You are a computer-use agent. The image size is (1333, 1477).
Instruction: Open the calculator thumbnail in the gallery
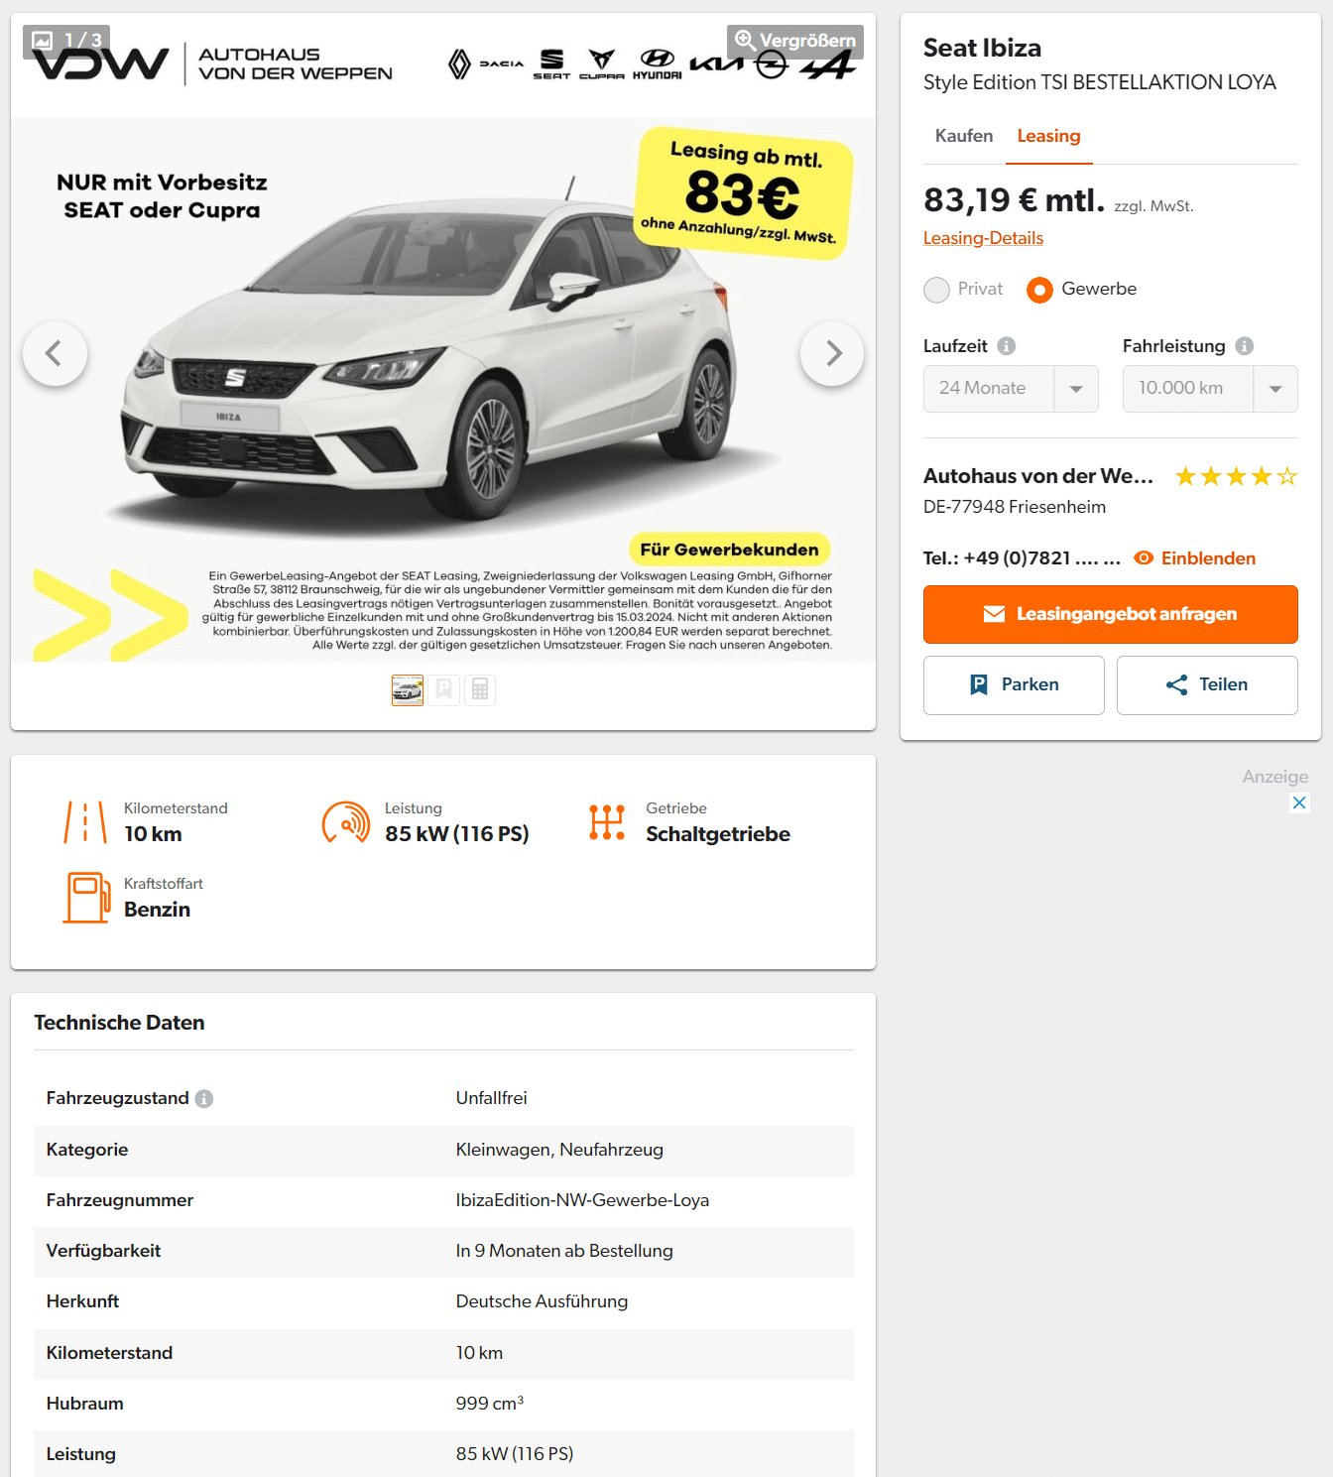click(480, 689)
